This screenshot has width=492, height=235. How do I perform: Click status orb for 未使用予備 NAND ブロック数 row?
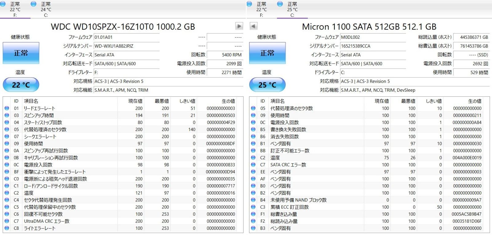click(x=253, y=200)
